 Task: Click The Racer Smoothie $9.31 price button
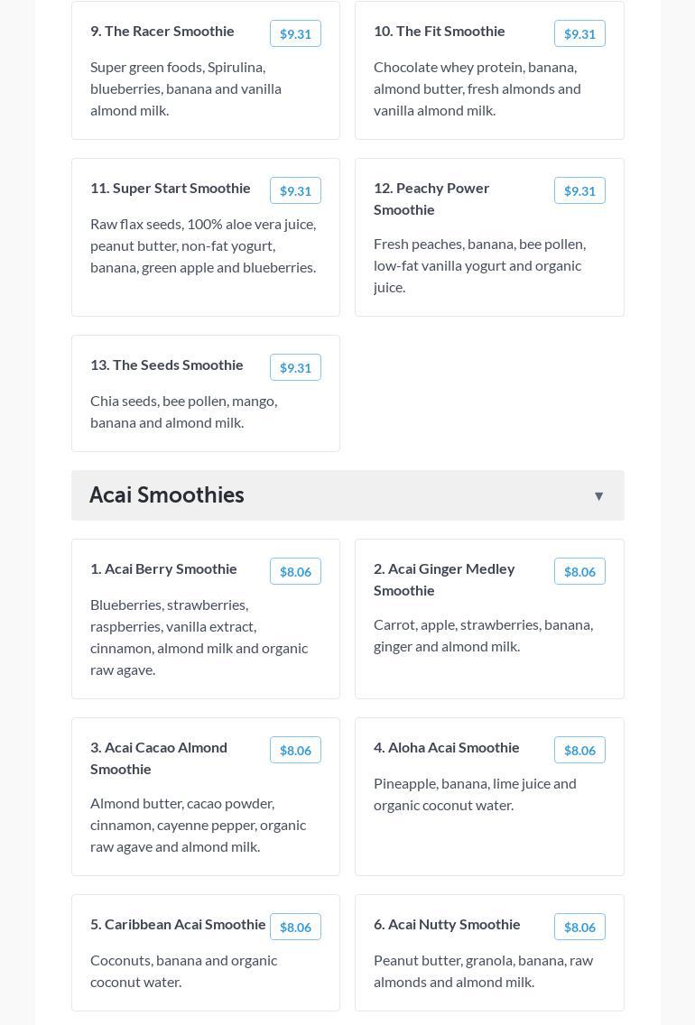[x=295, y=33]
